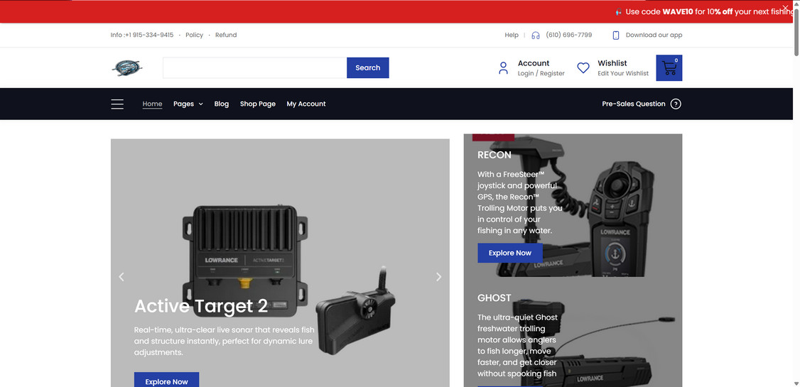Go to next slide arrow
The image size is (800, 387).
click(x=439, y=277)
